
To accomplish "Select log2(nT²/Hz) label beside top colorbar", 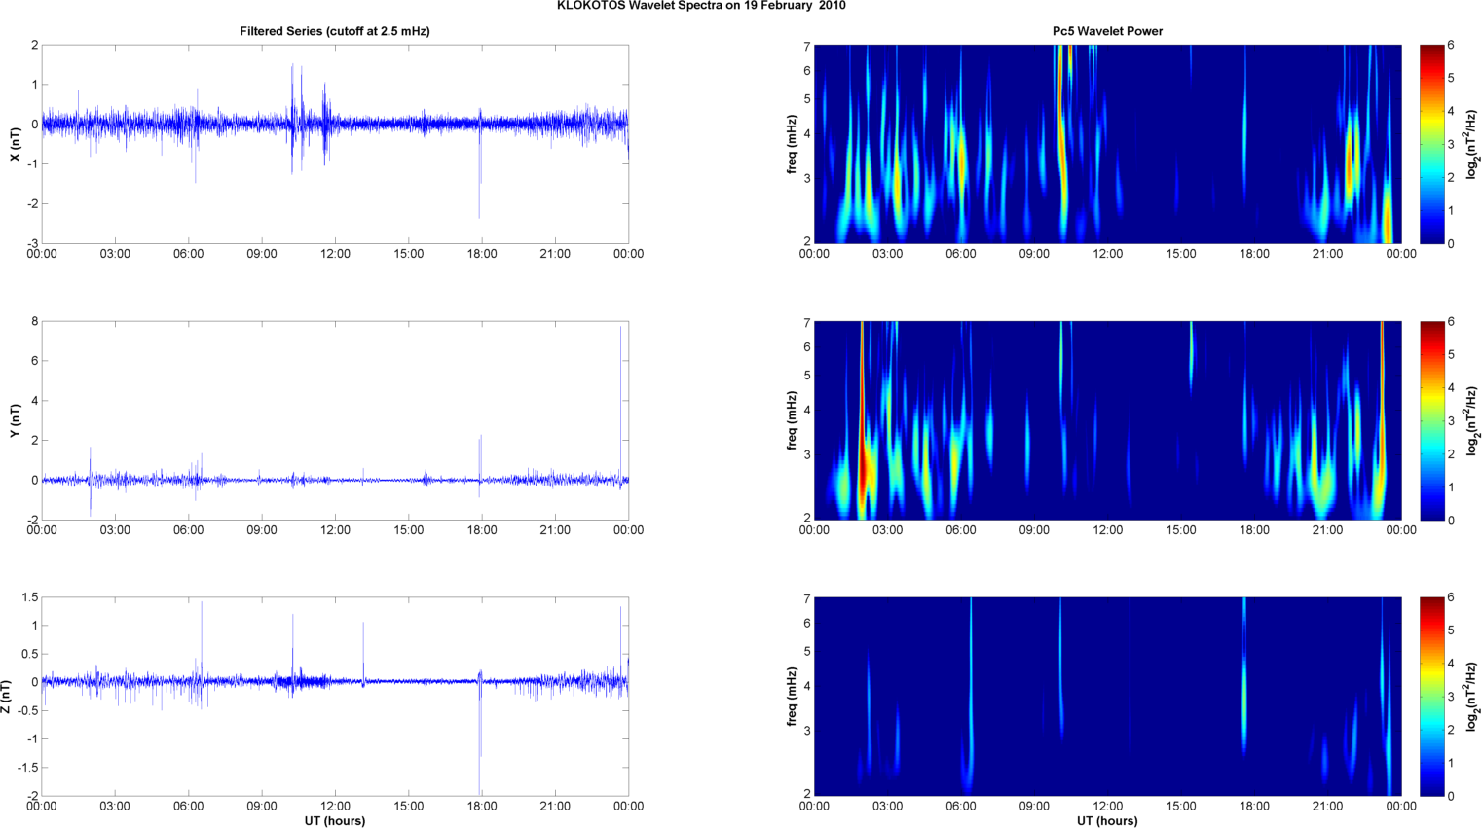I will (1474, 144).
